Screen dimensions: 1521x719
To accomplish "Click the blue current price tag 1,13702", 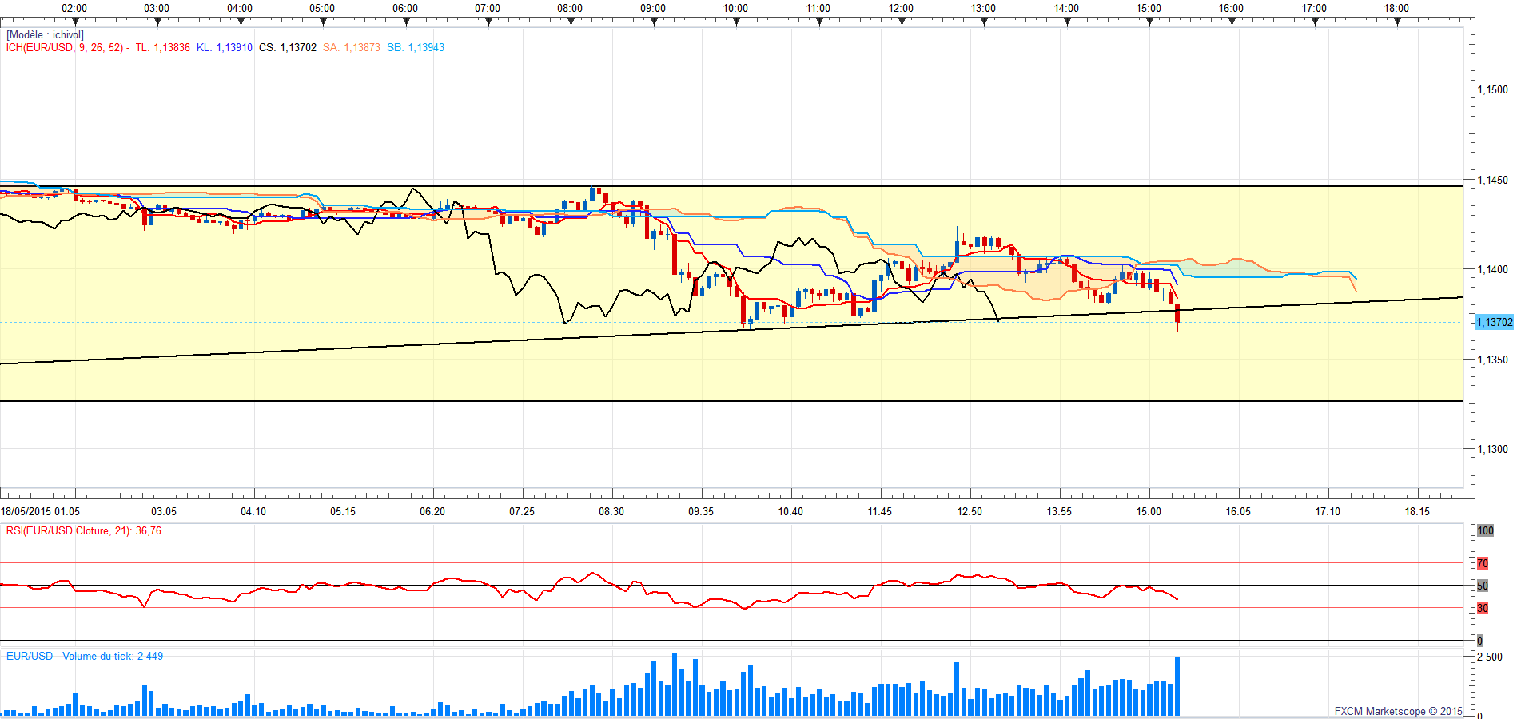I will [x=1494, y=323].
